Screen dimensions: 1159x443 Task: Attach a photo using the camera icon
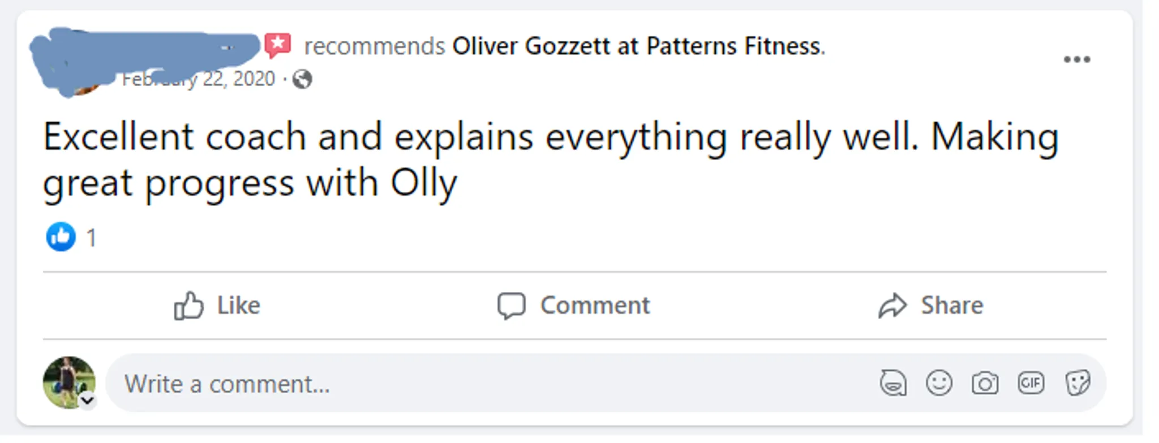pyautogui.click(x=985, y=384)
